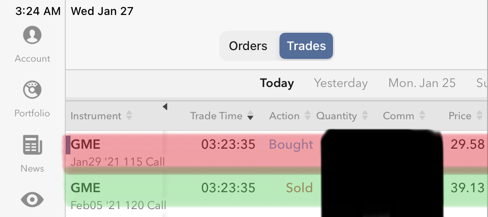Switch to the Trades segment
Screen dimensions: 488x217
pos(306,46)
